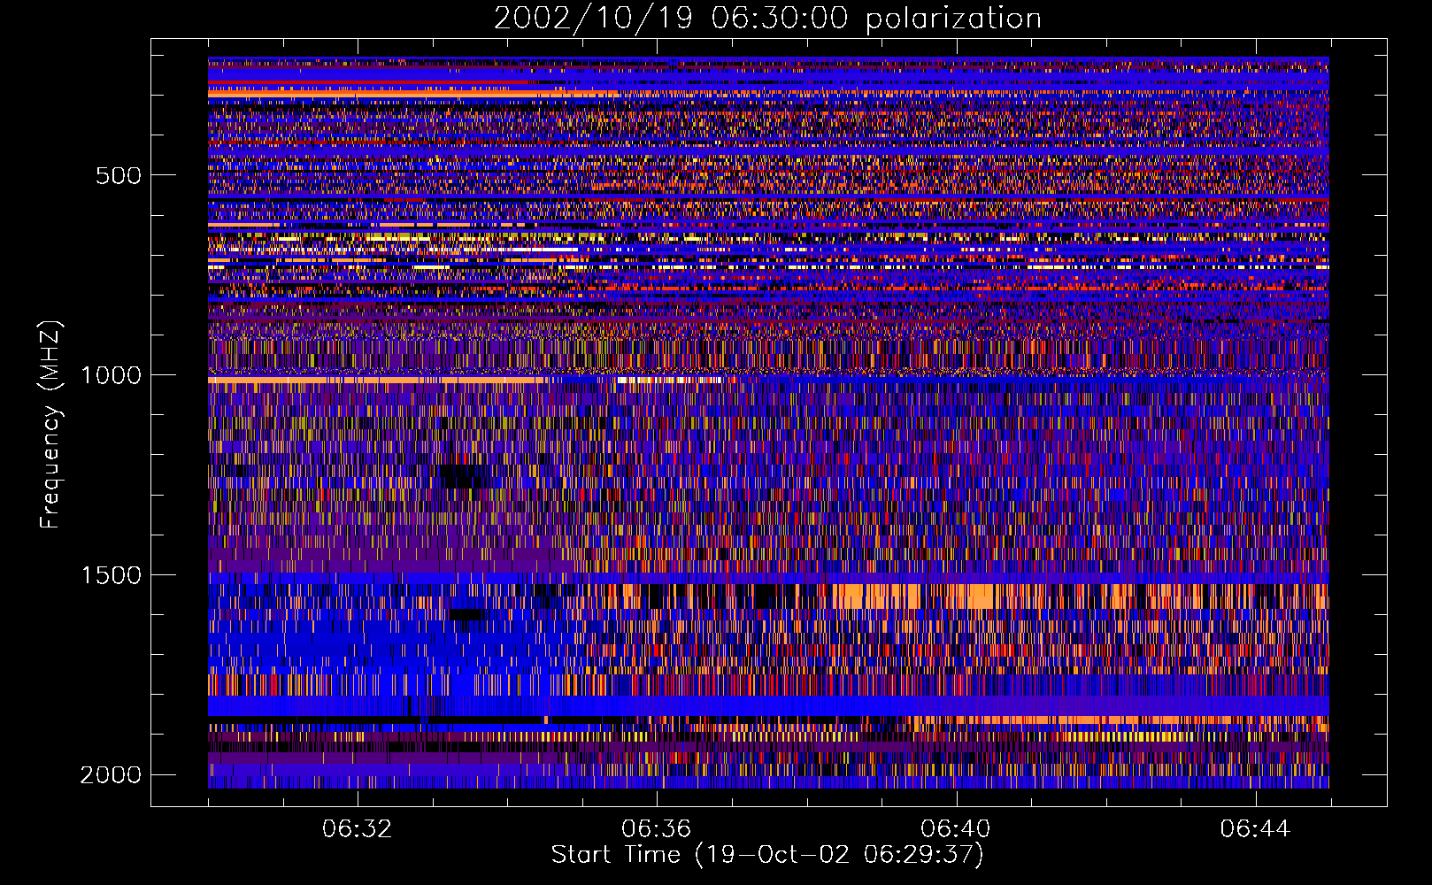Click the 500 frequency tick label
The image size is (1432, 885).
click(118, 175)
